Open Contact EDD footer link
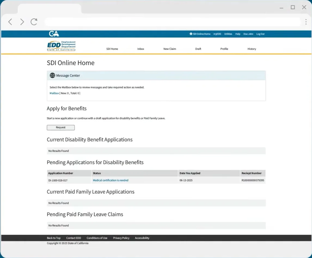The width and height of the screenshot is (312, 258). pyautogui.click(x=74, y=238)
